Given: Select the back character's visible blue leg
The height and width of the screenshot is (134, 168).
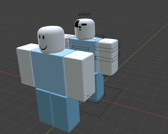Looking at the screenshot, I should tap(99, 87).
